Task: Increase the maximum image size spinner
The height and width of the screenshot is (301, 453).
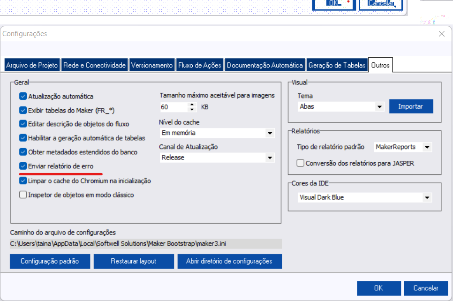Action: tap(192, 105)
